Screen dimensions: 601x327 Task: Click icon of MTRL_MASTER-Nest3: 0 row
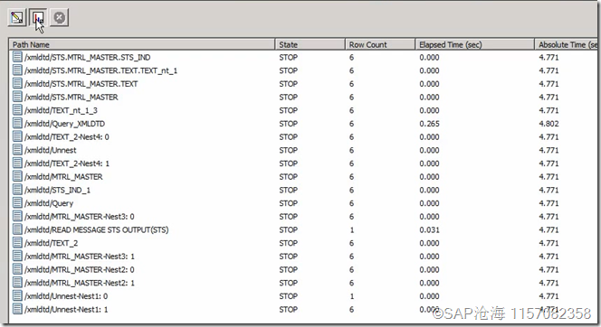tap(17, 216)
